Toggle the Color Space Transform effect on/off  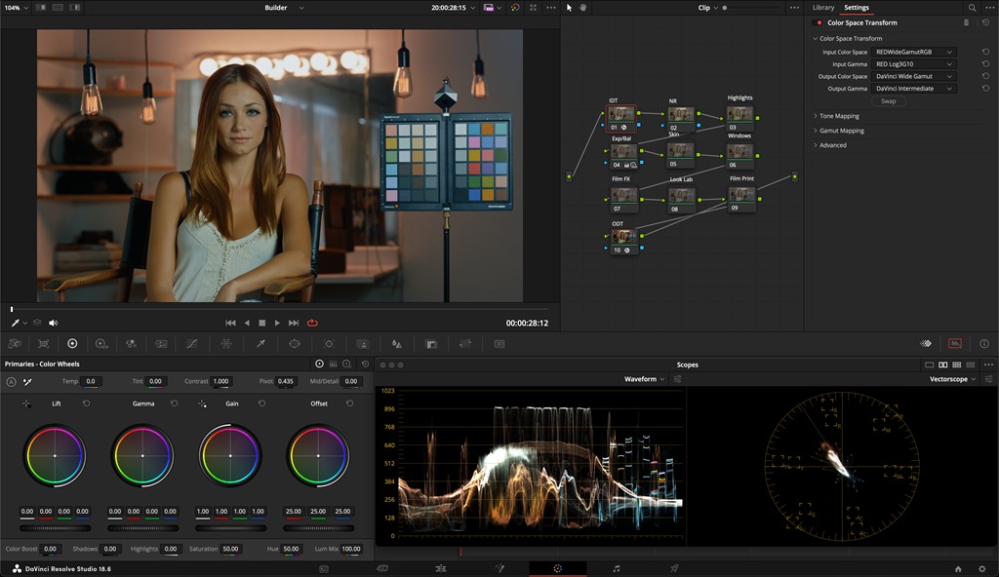click(x=819, y=22)
